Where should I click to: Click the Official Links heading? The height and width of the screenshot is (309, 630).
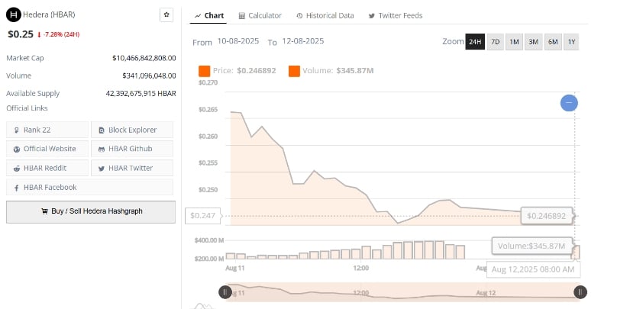pos(27,108)
